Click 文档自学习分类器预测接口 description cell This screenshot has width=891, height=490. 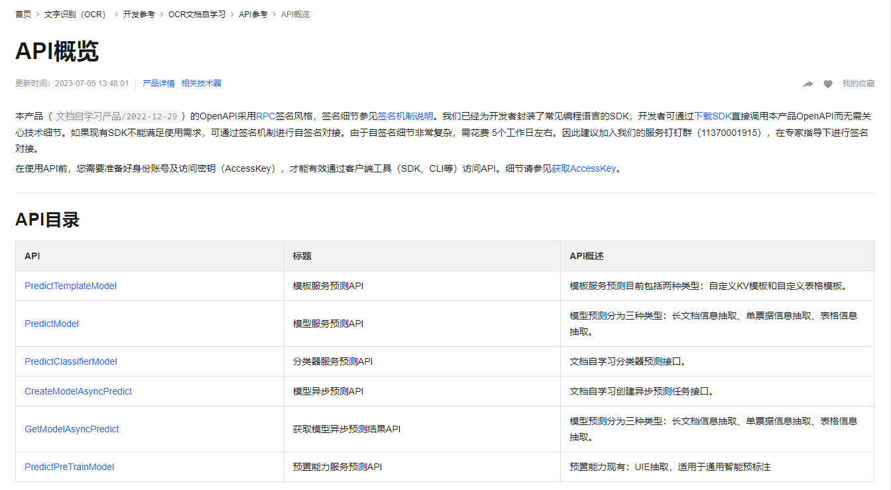(x=717, y=361)
